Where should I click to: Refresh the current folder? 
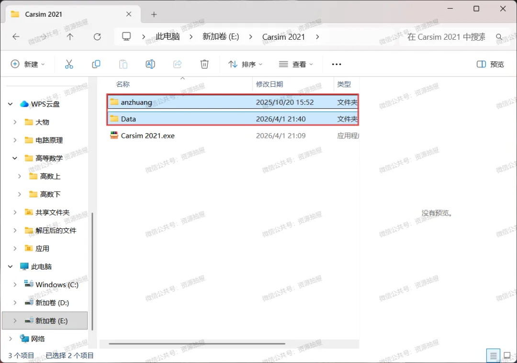(x=97, y=36)
